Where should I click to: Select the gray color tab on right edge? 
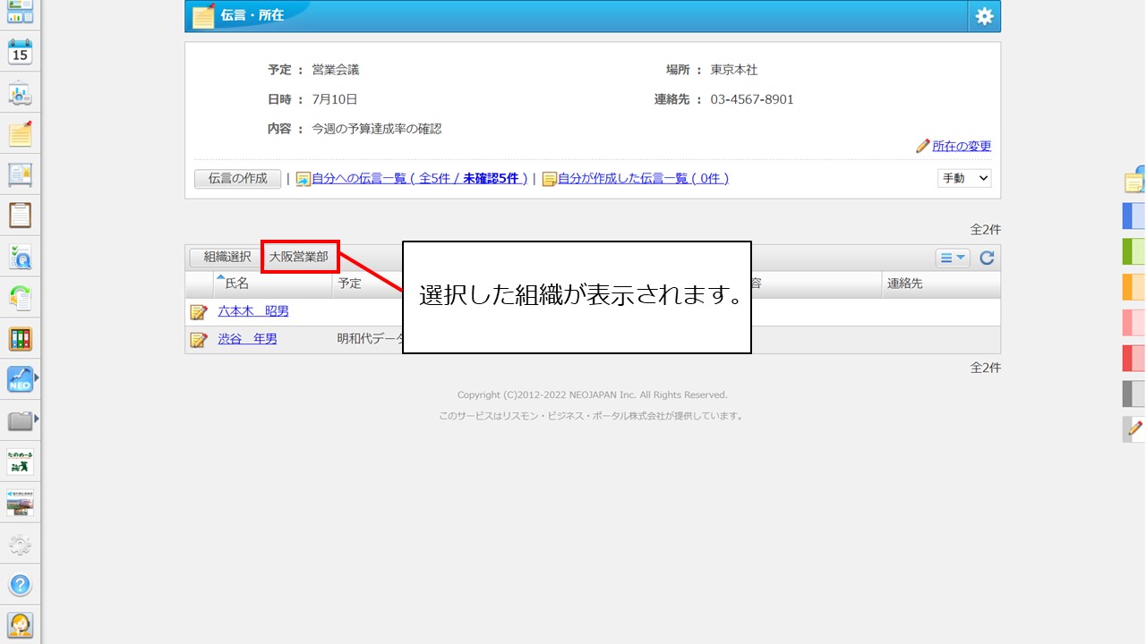[x=1134, y=394]
